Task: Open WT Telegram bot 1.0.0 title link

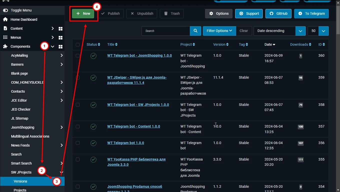Action: [x=126, y=143]
